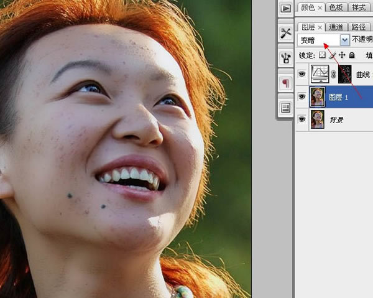Click the lock image pixels brush icon

click(x=332, y=55)
